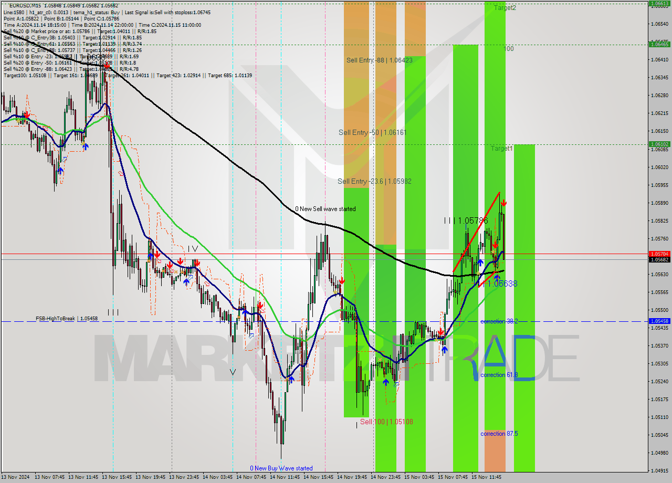Select the wave label showing 1.05786
This screenshot has height=483, width=672.
(x=466, y=221)
